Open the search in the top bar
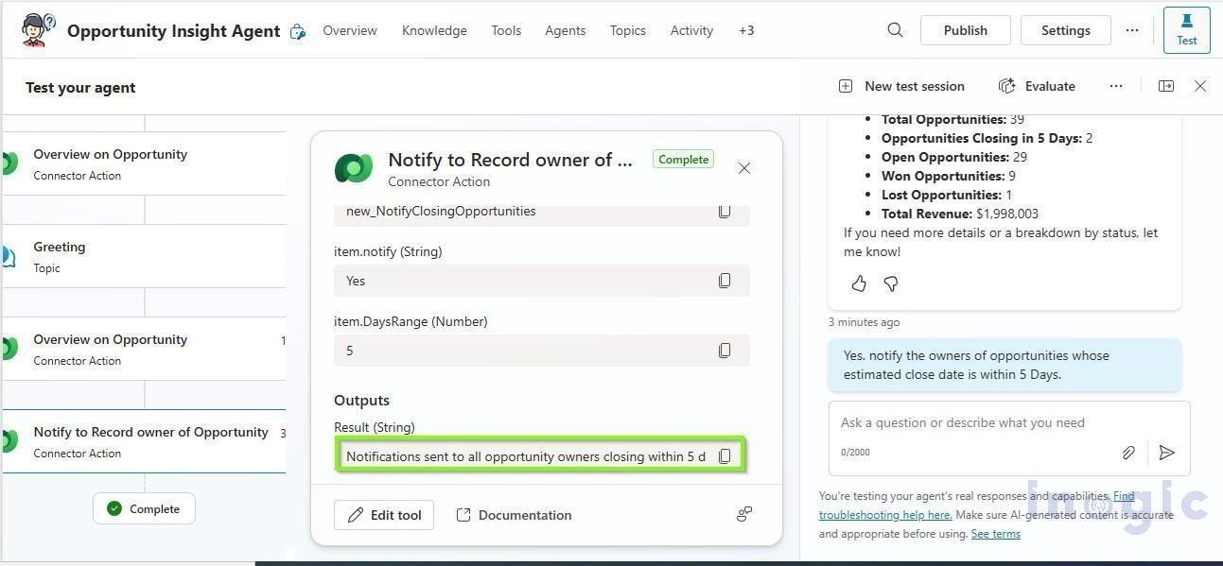Image resolution: width=1223 pixels, height=566 pixels. pos(894,29)
